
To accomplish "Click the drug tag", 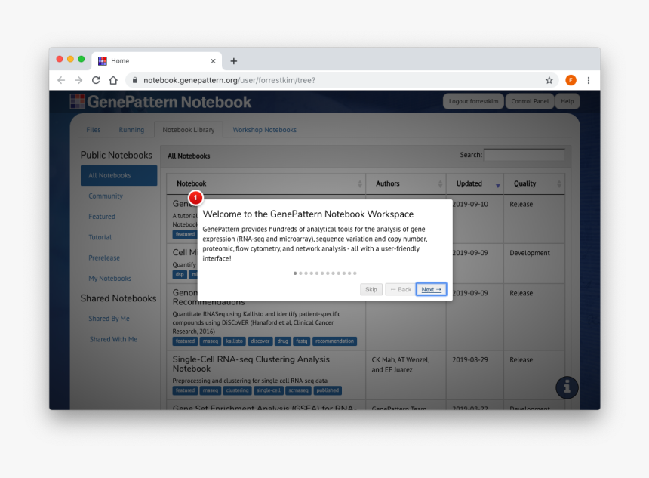I will [x=283, y=341].
